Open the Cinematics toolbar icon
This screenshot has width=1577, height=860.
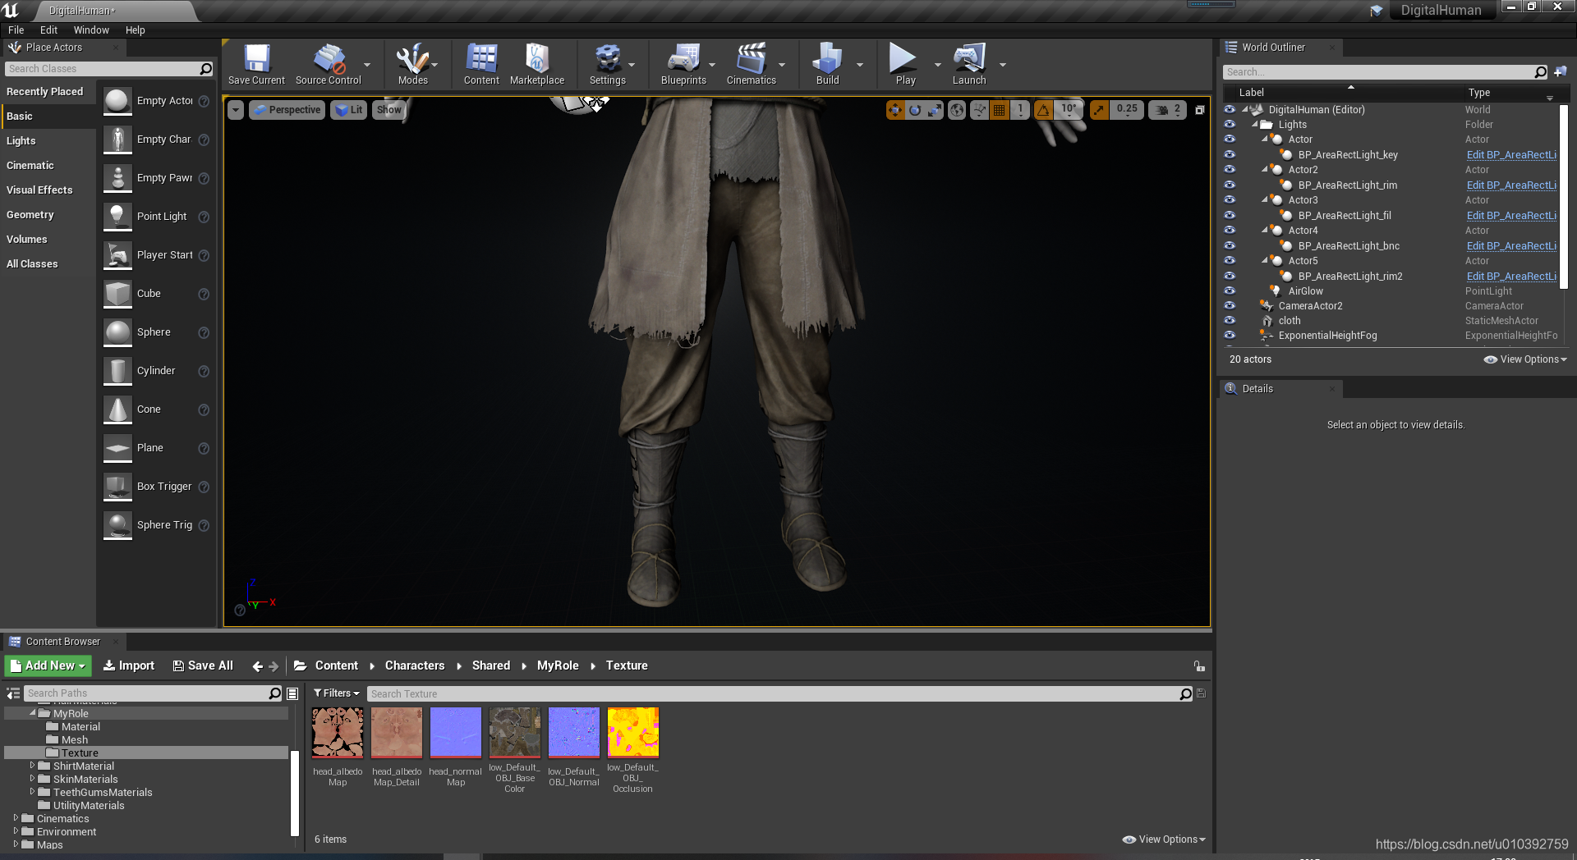click(x=752, y=64)
